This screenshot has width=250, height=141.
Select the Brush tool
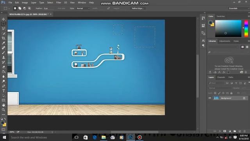point(4,52)
